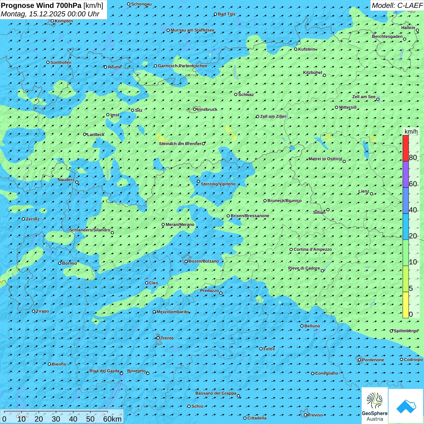Click the 60km end of scale bar
This screenshot has width=424, height=424.
point(112,419)
